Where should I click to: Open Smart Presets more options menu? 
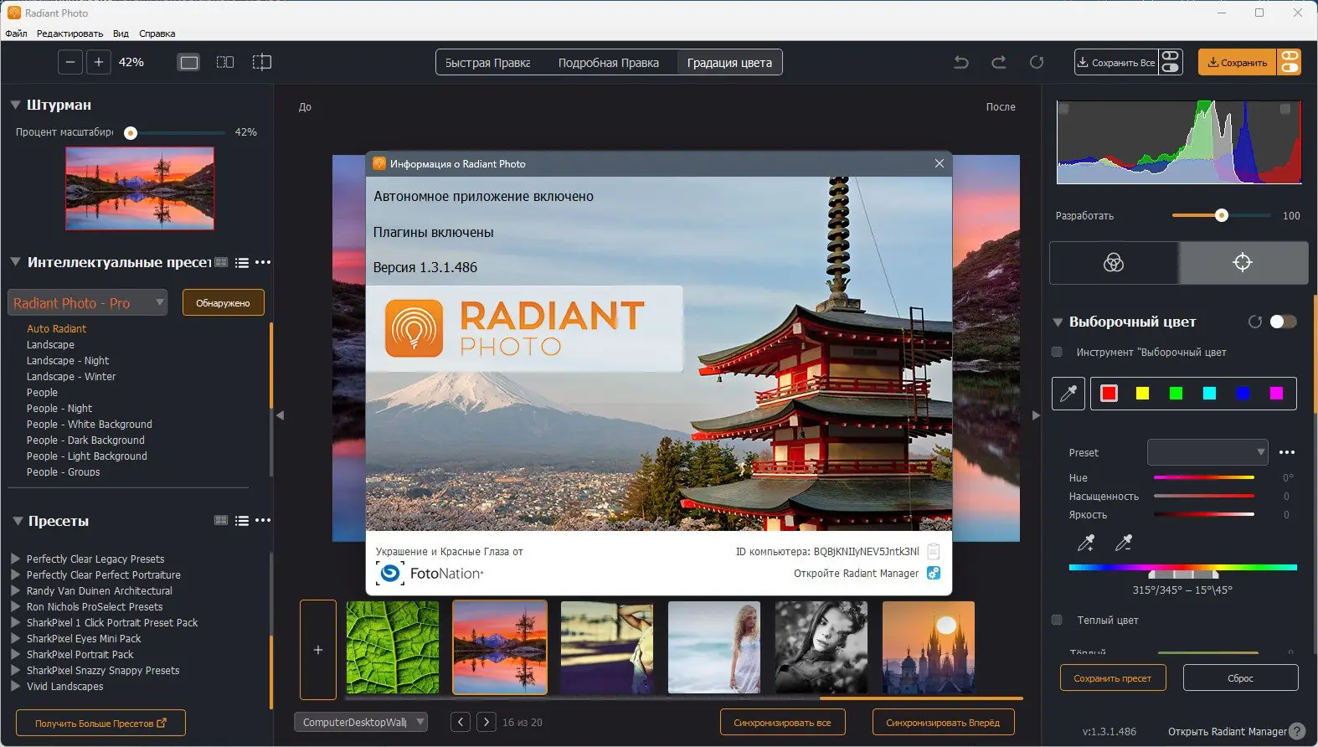[263, 262]
